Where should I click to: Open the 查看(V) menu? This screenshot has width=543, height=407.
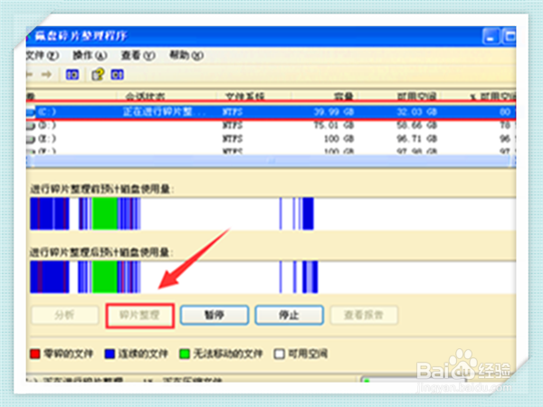tap(138, 55)
